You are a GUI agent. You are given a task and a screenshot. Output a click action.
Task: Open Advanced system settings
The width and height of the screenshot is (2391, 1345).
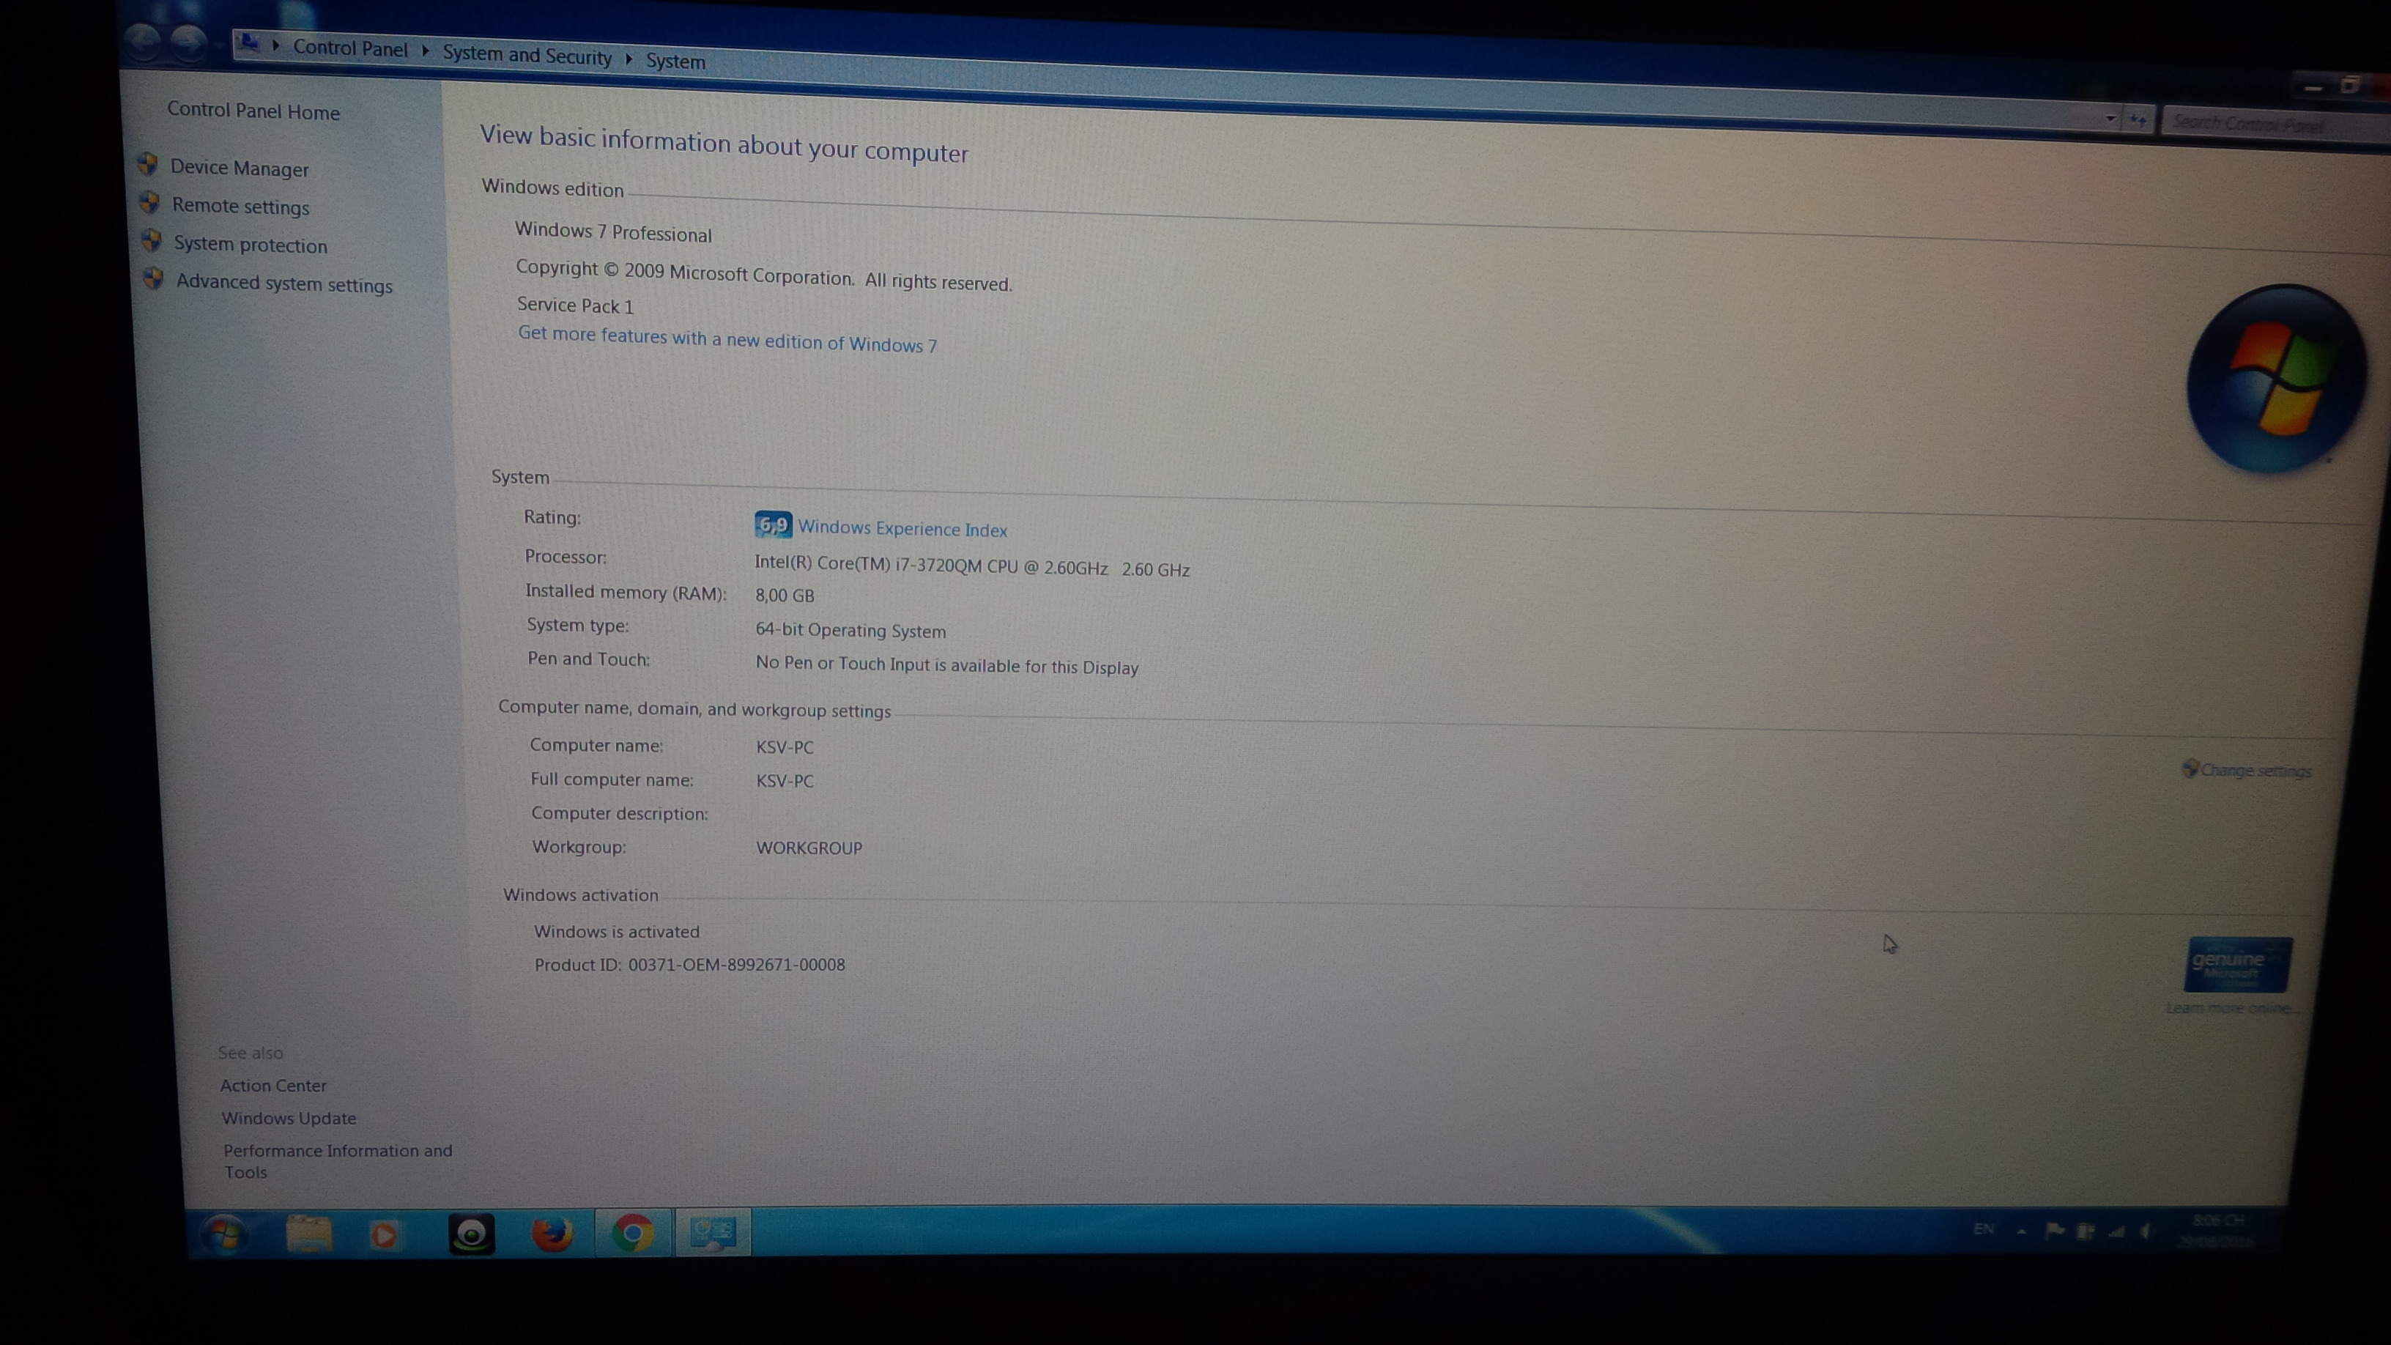point(284,283)
